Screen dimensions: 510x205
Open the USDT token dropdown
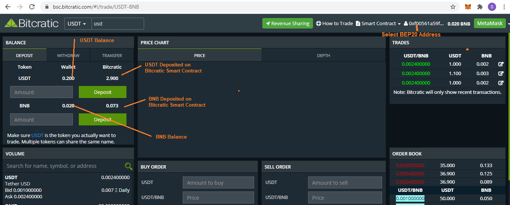77,24
